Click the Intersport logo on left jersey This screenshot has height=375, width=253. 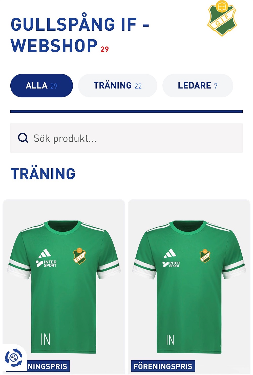coord(46,264)
